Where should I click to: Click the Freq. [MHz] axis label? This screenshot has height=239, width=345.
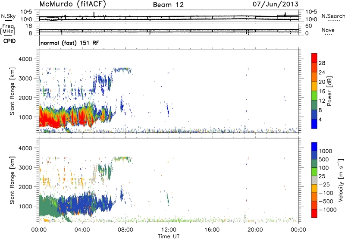tap(8, 29)
